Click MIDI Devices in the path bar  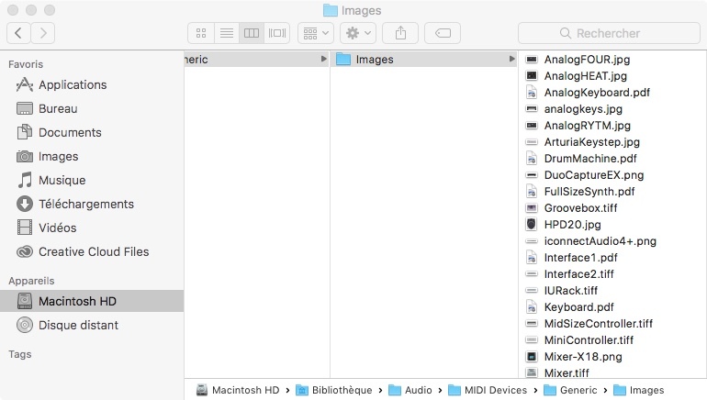tap(494, 390)
